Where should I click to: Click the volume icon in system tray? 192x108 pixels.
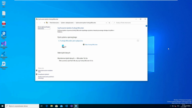coord(175,106)
